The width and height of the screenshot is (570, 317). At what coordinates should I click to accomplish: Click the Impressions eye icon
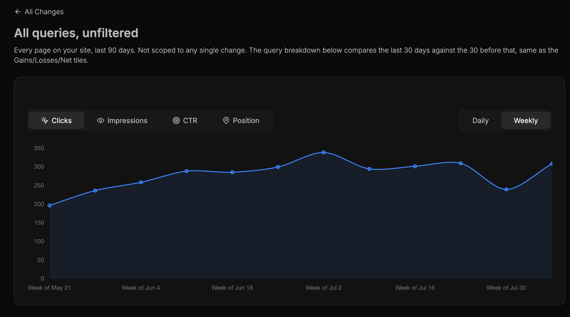click(x=100, y=121)
